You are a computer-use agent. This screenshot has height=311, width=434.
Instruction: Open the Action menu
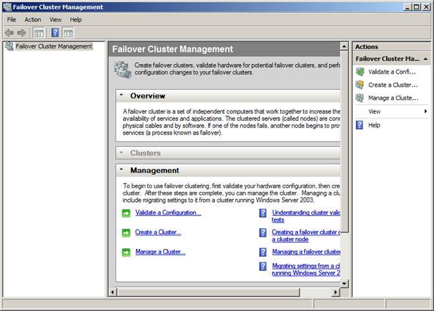pos(33,19)
